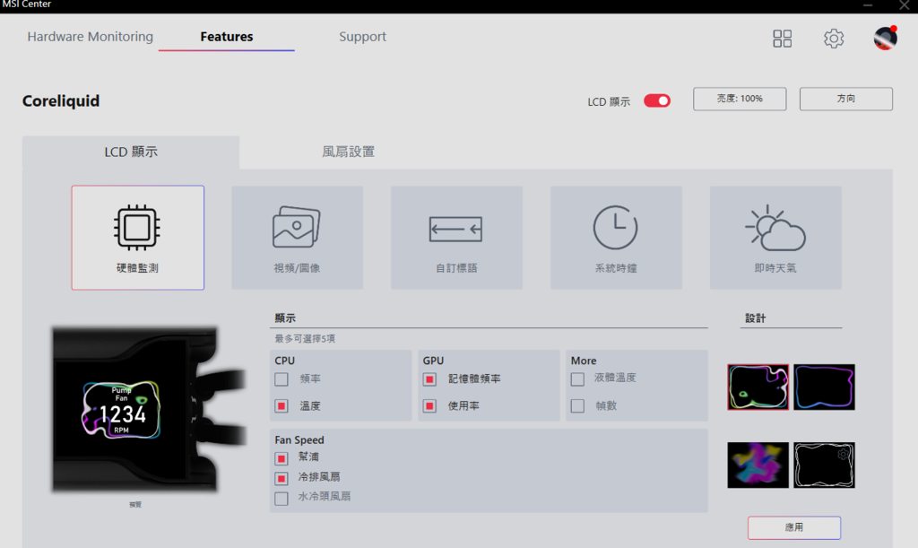This screenshot has width=918, height=548.
Task: Open settings gear icon
Action: pyautogui.click(x=834, y=39)
